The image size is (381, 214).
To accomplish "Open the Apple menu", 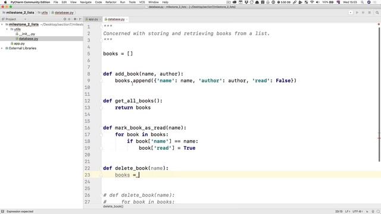I will pos(5,2).
